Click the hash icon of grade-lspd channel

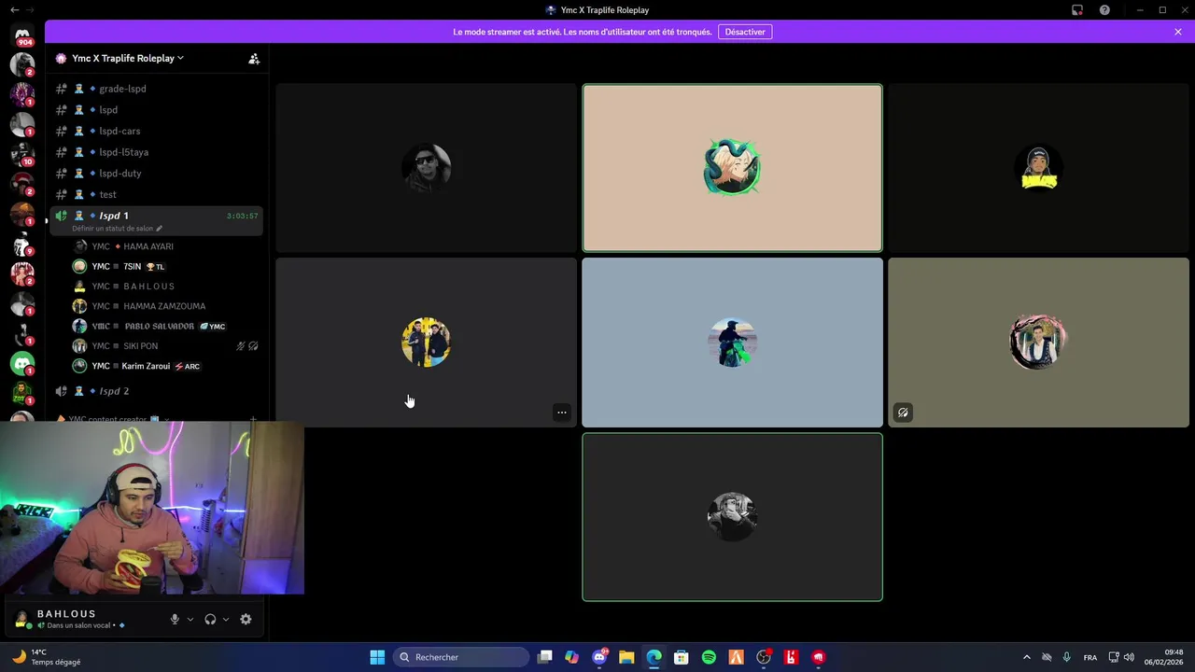(62, 89)
